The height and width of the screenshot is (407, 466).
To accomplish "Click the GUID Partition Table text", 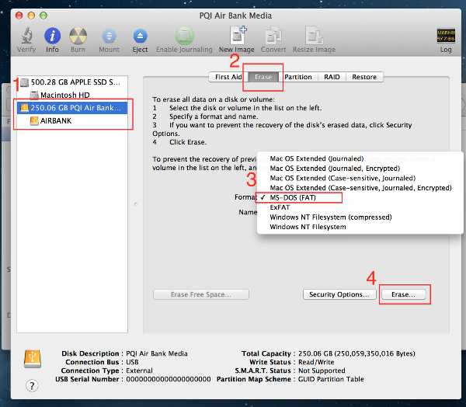I will point(331,379).
